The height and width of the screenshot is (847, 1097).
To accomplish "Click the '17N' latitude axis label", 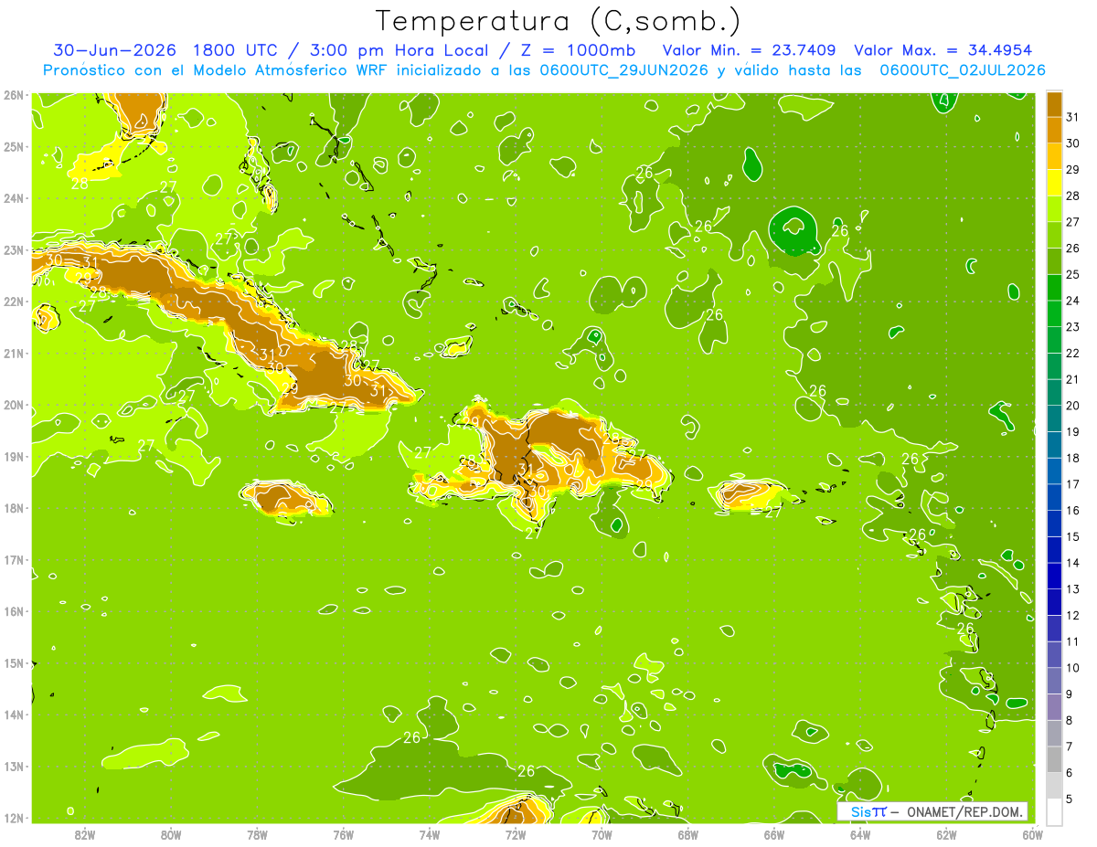I will pos(14,560).
